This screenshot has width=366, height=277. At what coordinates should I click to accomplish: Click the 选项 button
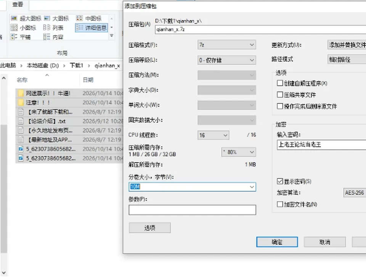pos(149,228)
